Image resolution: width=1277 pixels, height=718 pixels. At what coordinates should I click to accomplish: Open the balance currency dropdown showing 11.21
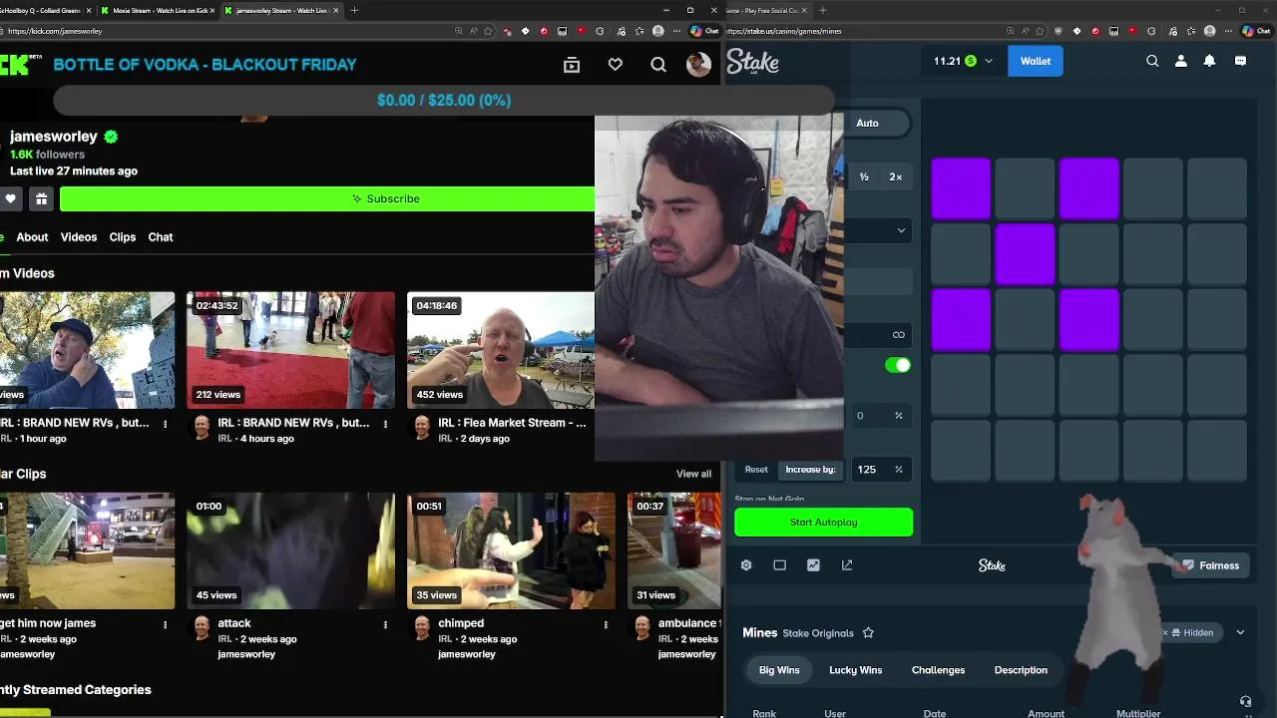[963, 61]
